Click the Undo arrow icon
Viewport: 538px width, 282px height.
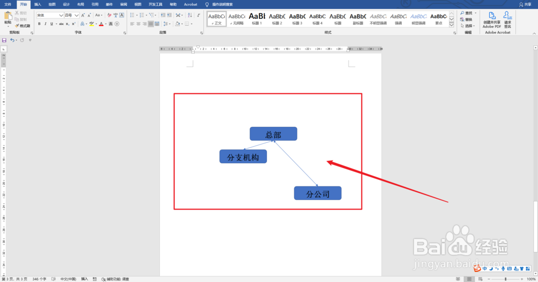(12, 40)
